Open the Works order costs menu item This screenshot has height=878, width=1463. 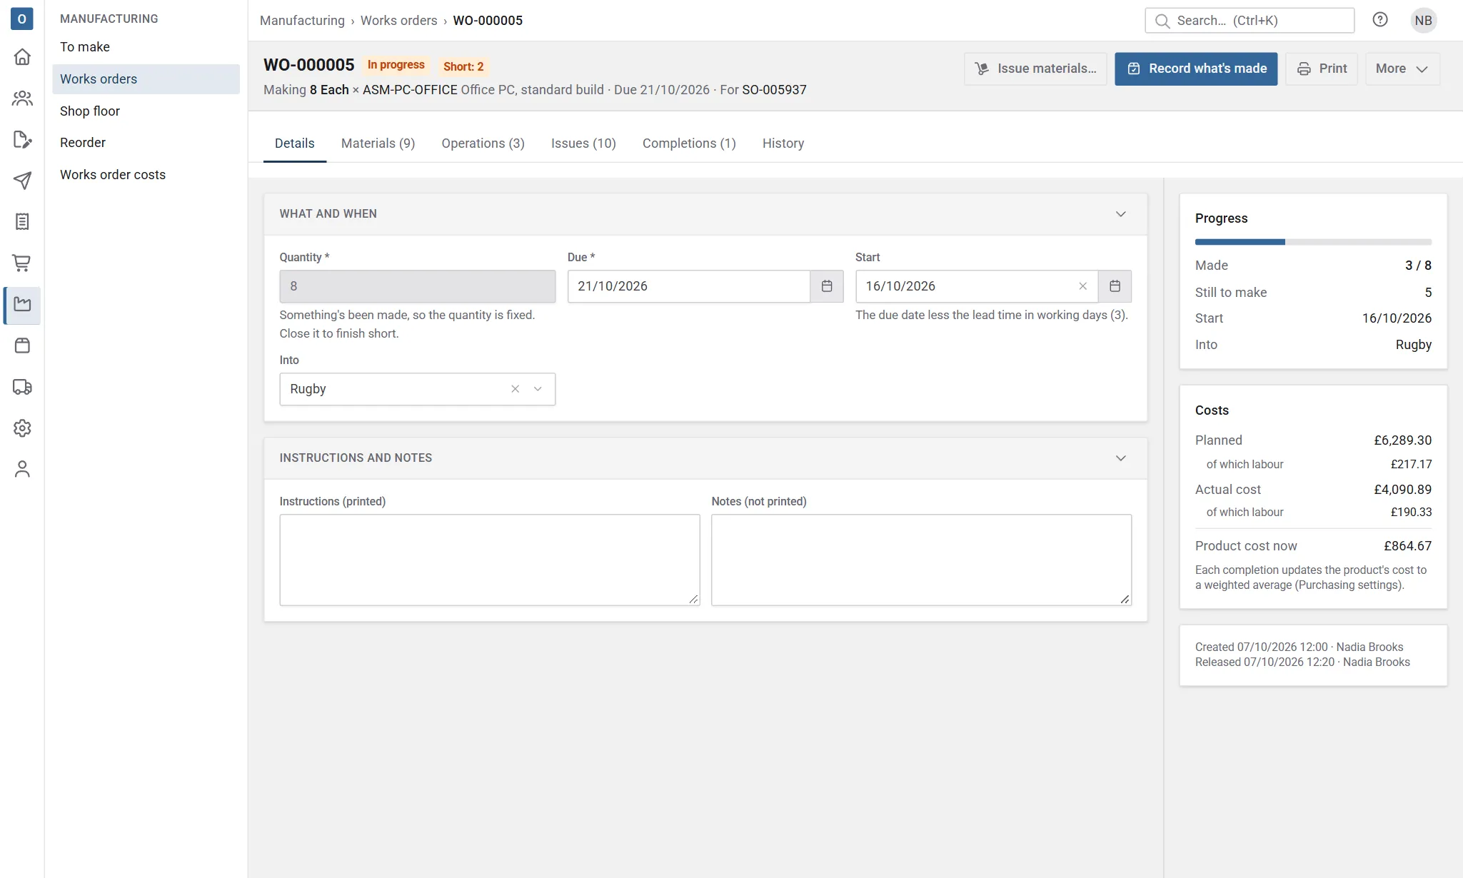[x=146, y=175]
